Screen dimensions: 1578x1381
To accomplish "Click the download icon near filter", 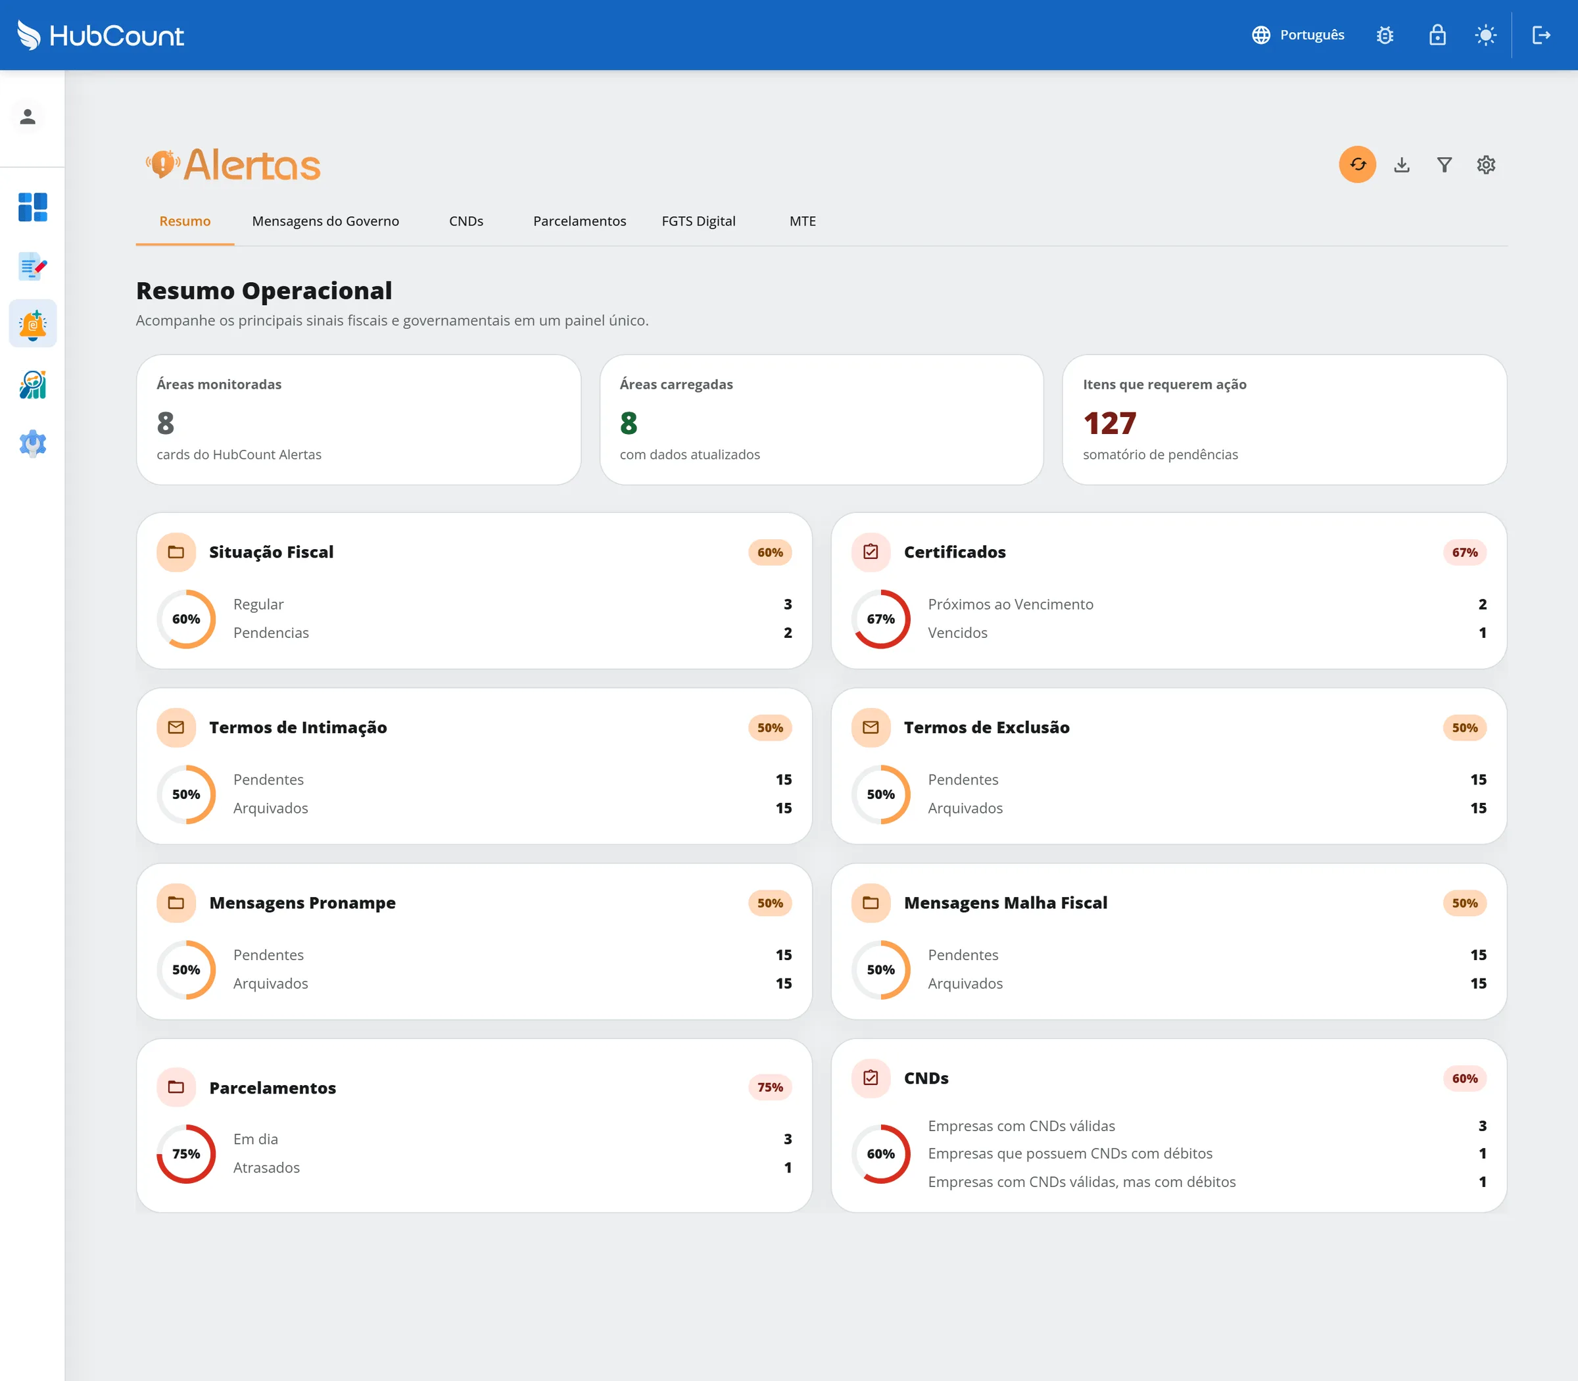I will 1402,164.
